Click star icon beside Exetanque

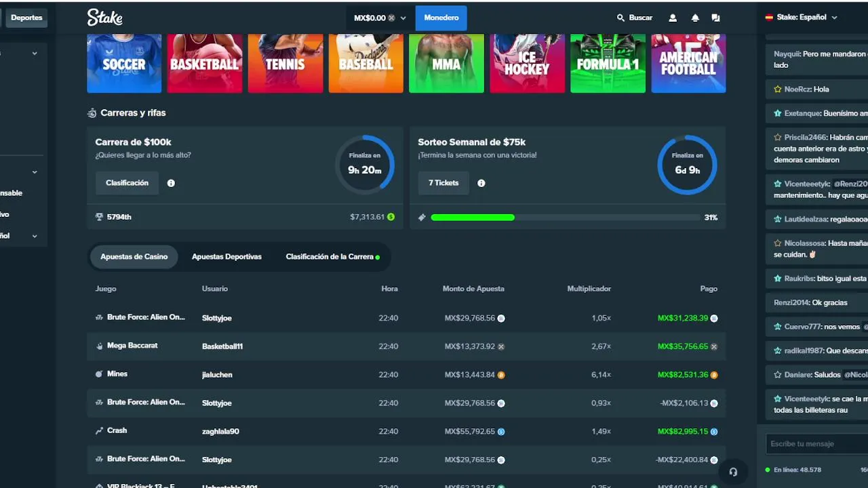(778, 114)
